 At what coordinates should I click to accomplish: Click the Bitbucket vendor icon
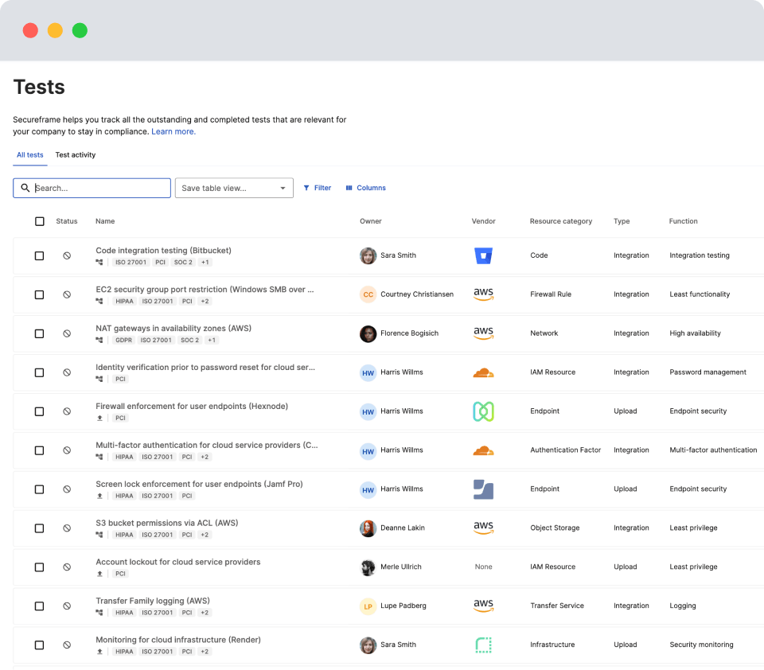[x=483, y=255]
